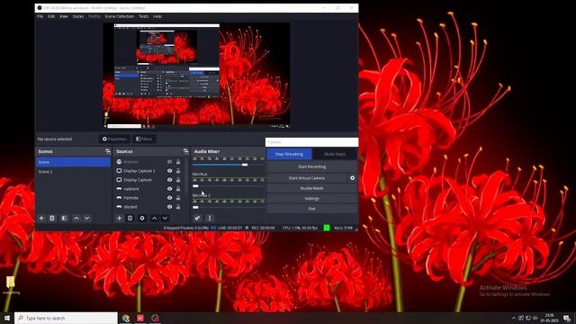This screenshot has height=324, width=576.
Task: Show hidden system tray icons chevron
Action: [514, 318]
